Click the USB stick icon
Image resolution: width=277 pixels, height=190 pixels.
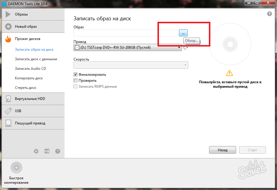pyautogui.click(x=8, y=111)
